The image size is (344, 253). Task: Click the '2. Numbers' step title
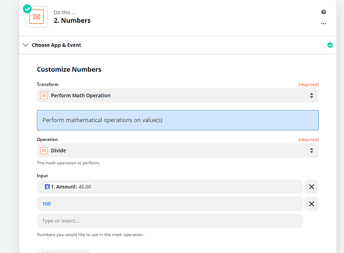[72, 20]
